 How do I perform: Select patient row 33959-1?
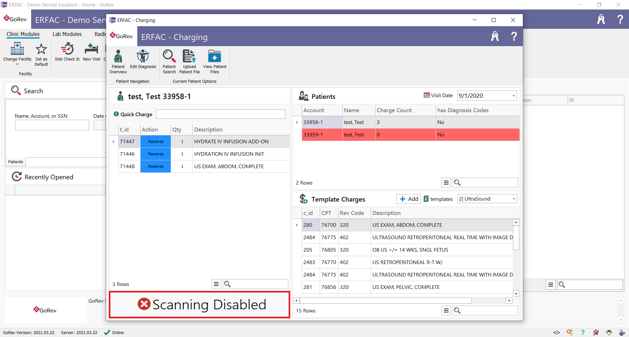(410, 135)
